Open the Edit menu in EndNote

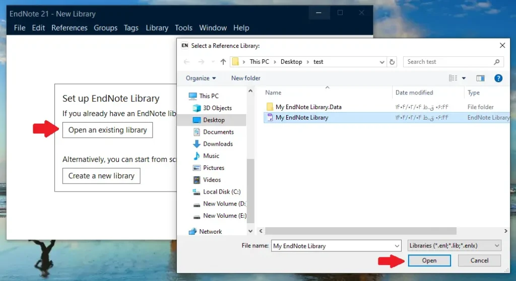coord(38,28)
